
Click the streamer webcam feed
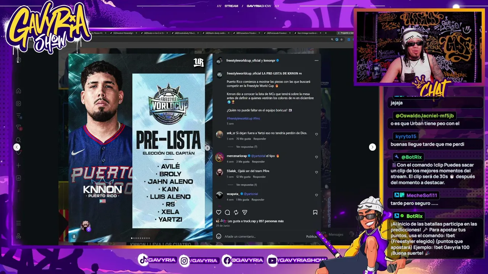point(419,46)
